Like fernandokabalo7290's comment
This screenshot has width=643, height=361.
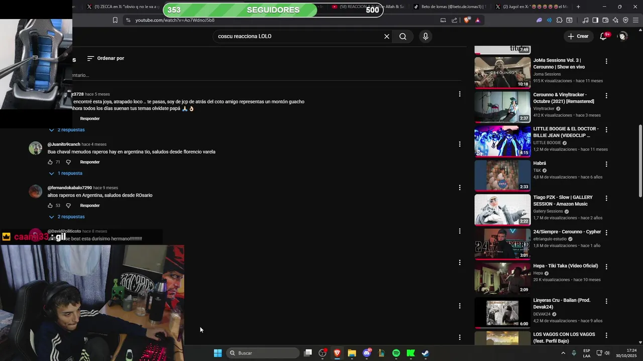[x=50, y=206]
